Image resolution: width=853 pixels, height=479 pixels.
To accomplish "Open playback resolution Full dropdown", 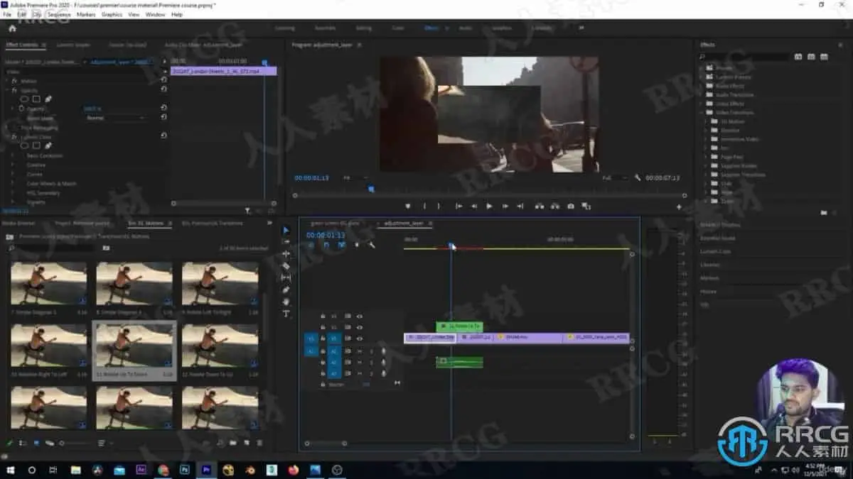I will point(615,178).
